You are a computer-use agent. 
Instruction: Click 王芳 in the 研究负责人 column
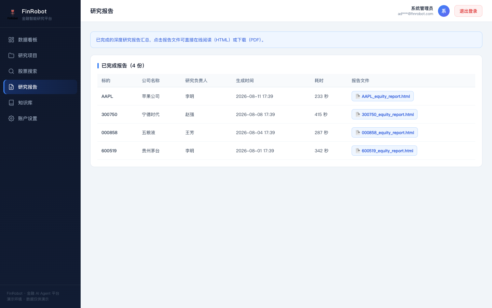[190, 132]
